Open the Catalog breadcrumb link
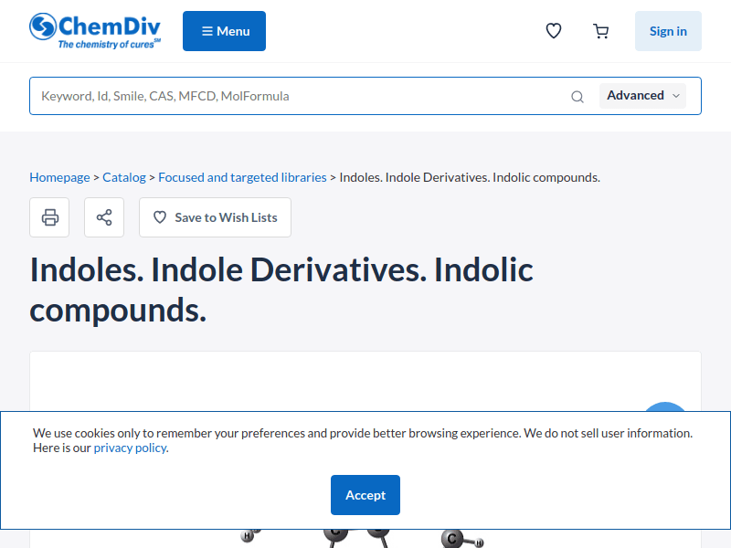This screenshot has height=548, width=731. pyautogui.click(x=124, y=177)
